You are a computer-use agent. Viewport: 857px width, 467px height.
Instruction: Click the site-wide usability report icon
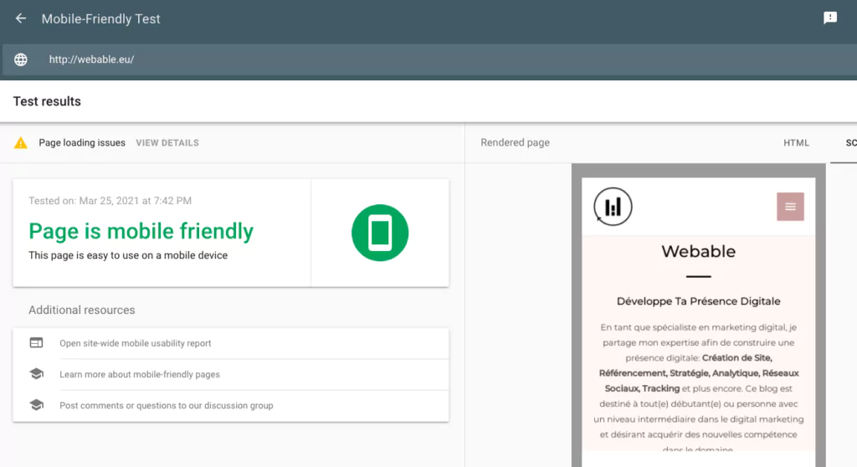coord(36,343)
